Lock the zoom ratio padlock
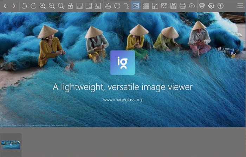 pos(70,6)
